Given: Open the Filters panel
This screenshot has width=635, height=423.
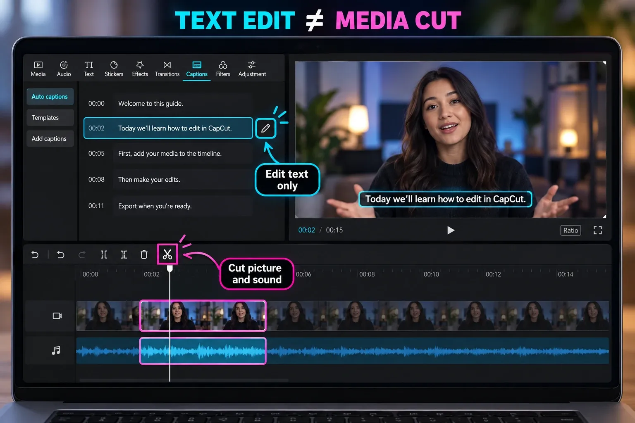Looking at the screenshot, I should click(223, 69).
